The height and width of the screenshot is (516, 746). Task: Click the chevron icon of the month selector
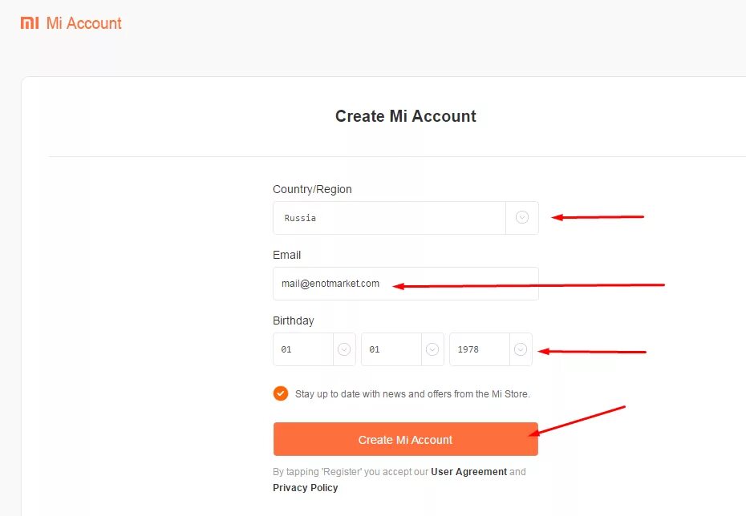click(432, 349)
